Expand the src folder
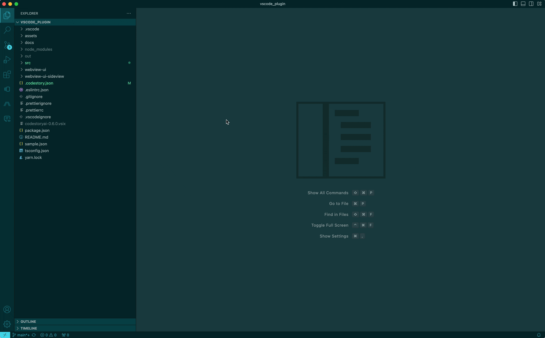The image size is (545, 338). 28,63
